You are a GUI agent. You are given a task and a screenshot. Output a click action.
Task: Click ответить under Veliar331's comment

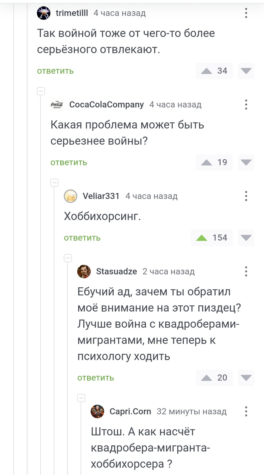82,238
